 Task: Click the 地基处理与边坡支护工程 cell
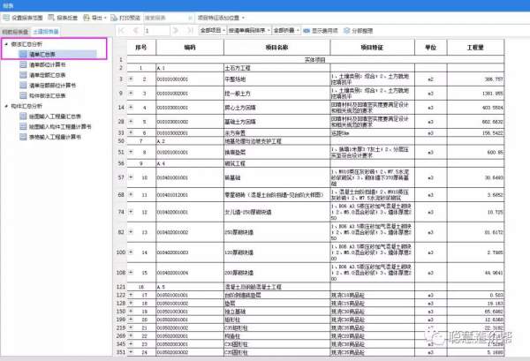276,141
